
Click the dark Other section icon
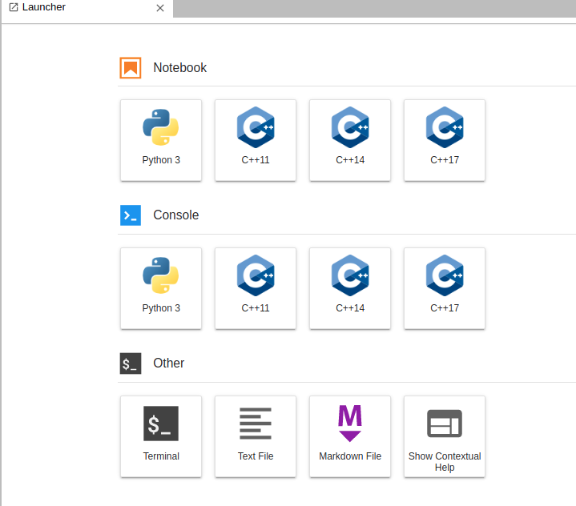pyautogui.click(x=131, y=363)
